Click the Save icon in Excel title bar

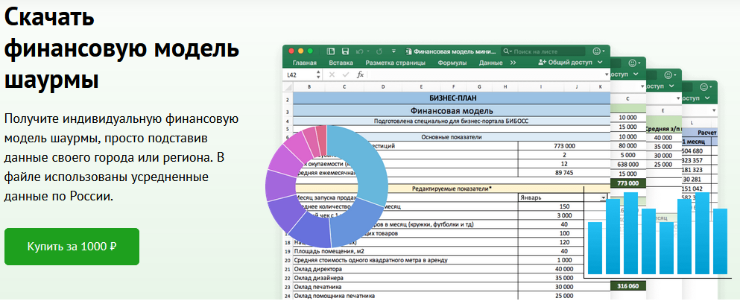346,51
